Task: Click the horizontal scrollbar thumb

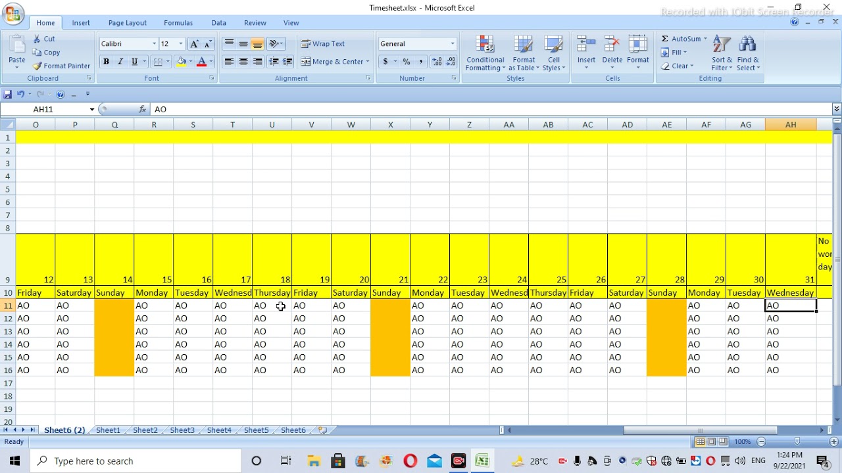Action: point(700,430)
